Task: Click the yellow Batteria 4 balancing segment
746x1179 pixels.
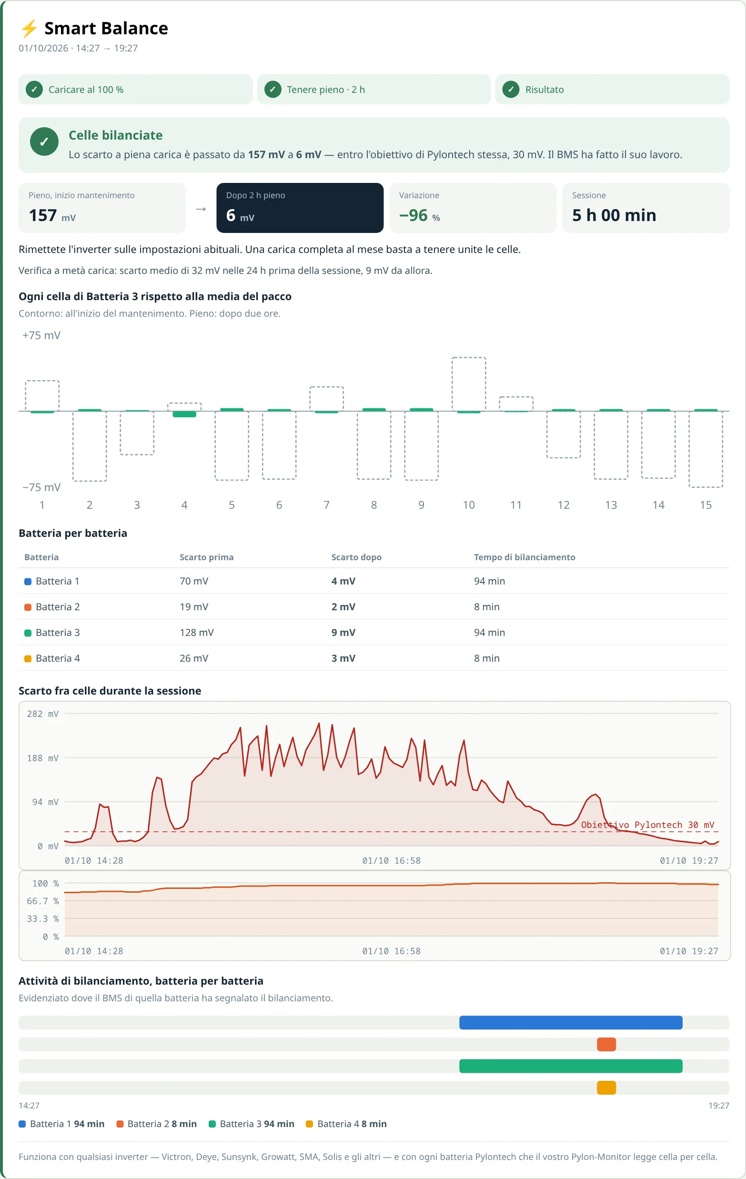Action: pos(606,1088)
